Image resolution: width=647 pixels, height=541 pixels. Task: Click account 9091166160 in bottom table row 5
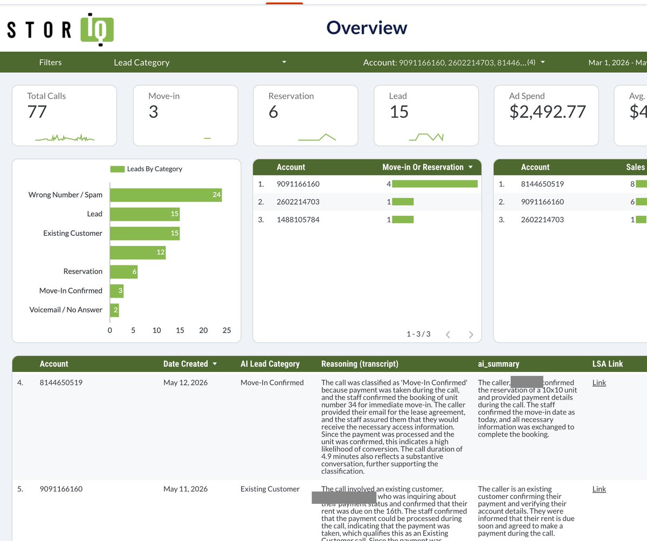coord(61,489)
